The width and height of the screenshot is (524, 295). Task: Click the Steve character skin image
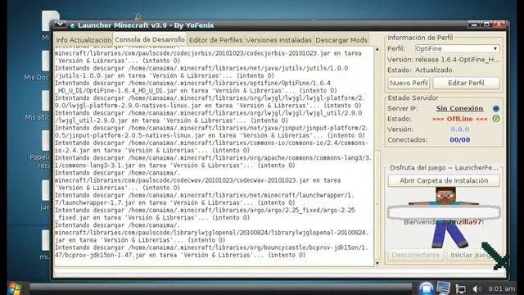[x=444, y=217]
